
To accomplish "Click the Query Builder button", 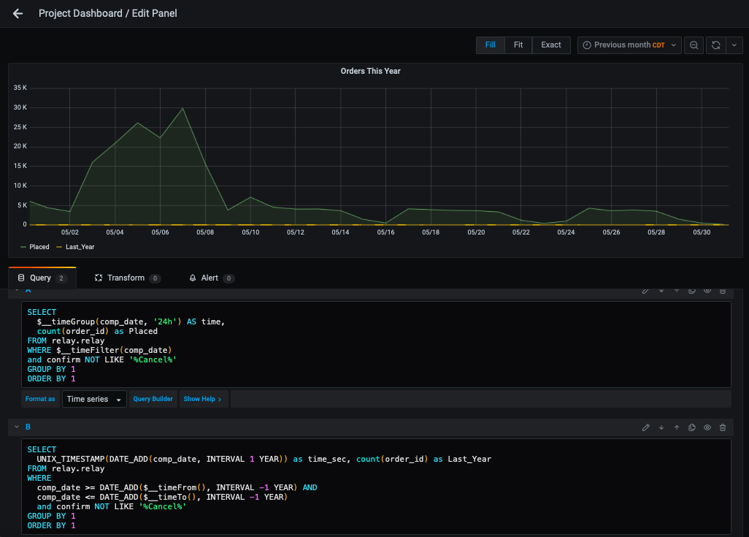I will click(153, 400).
